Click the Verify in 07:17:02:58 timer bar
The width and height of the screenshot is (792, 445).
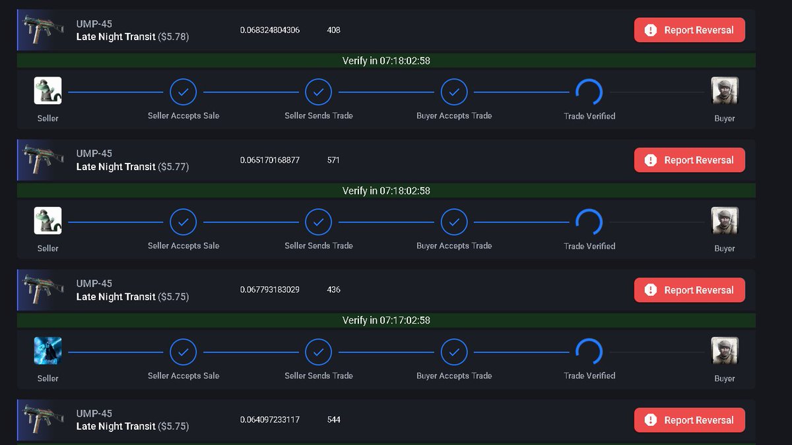386,320
